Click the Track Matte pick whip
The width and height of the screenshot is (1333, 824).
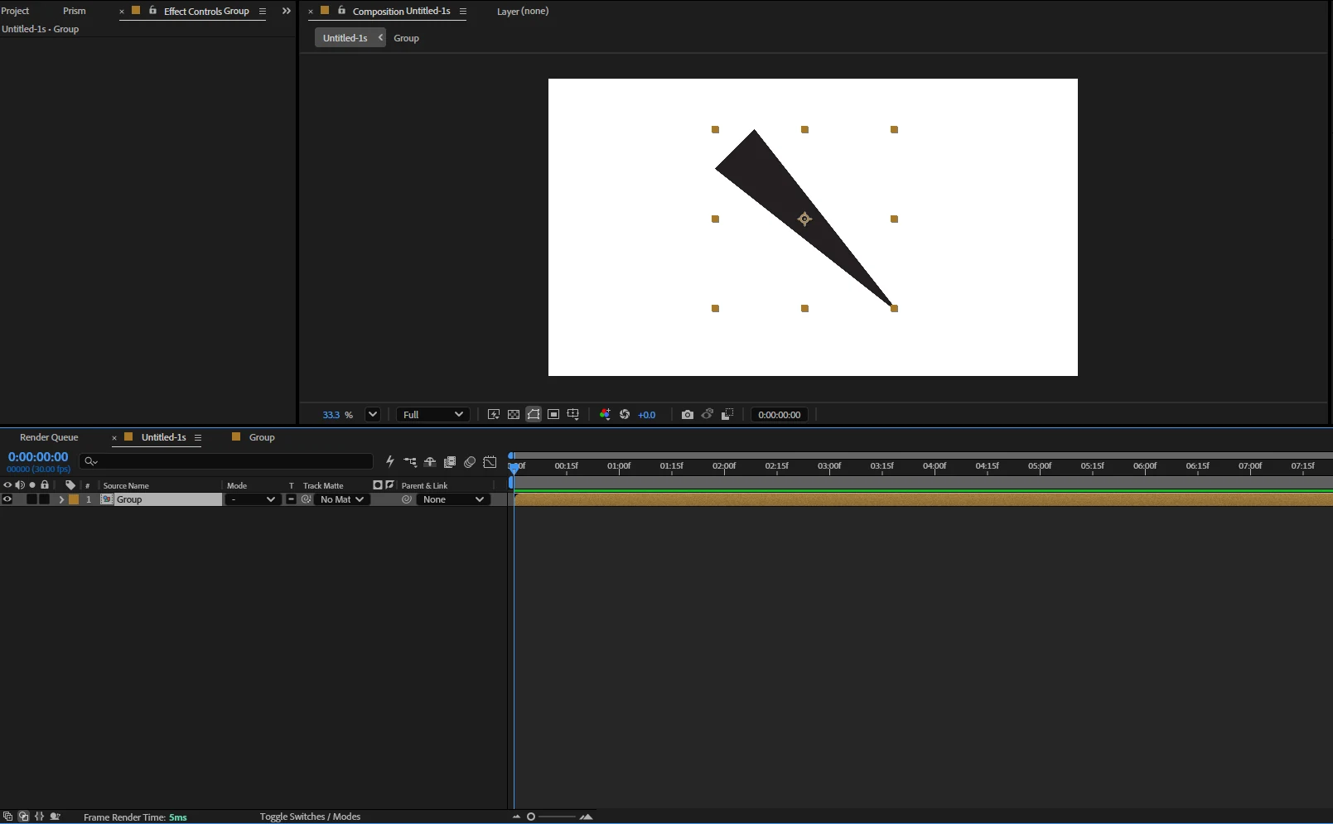tap(307, 499)
